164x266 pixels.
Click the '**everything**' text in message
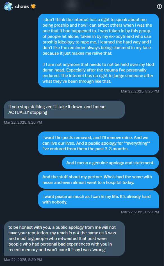pos(137,143)
